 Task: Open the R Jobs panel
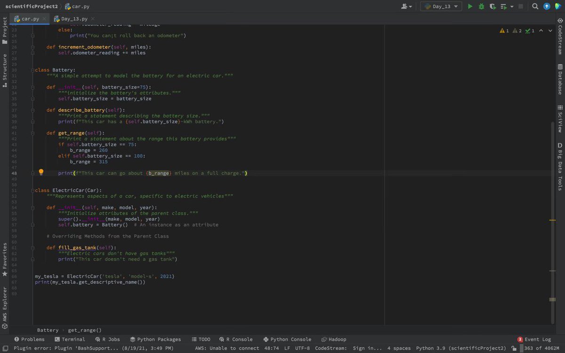(107, 339)
